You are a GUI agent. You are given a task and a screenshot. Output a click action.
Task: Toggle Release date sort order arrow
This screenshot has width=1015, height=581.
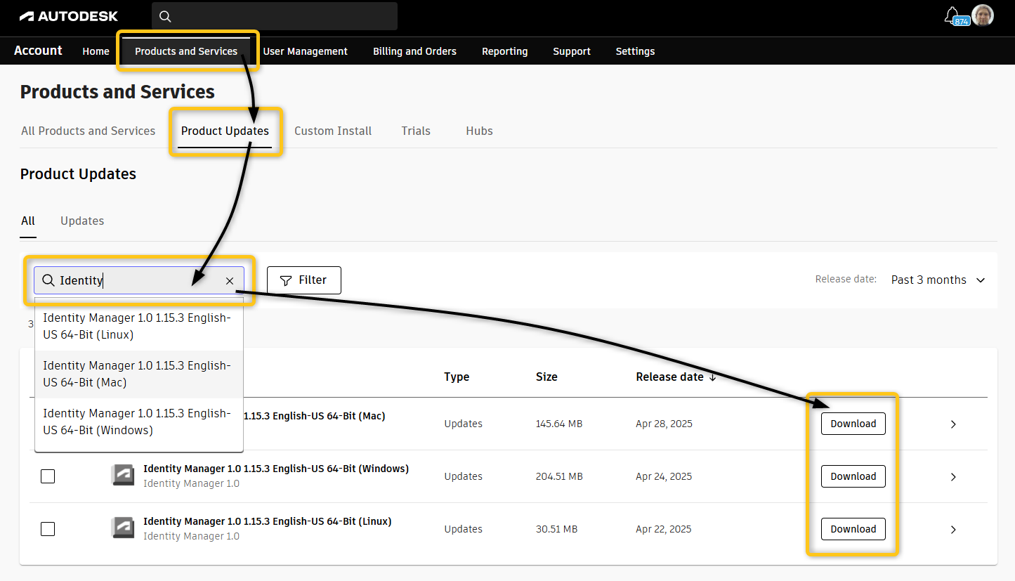[x=713, y=377]
